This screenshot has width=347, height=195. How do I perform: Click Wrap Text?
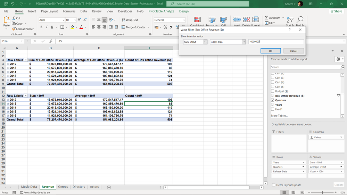tap(130, 20)
